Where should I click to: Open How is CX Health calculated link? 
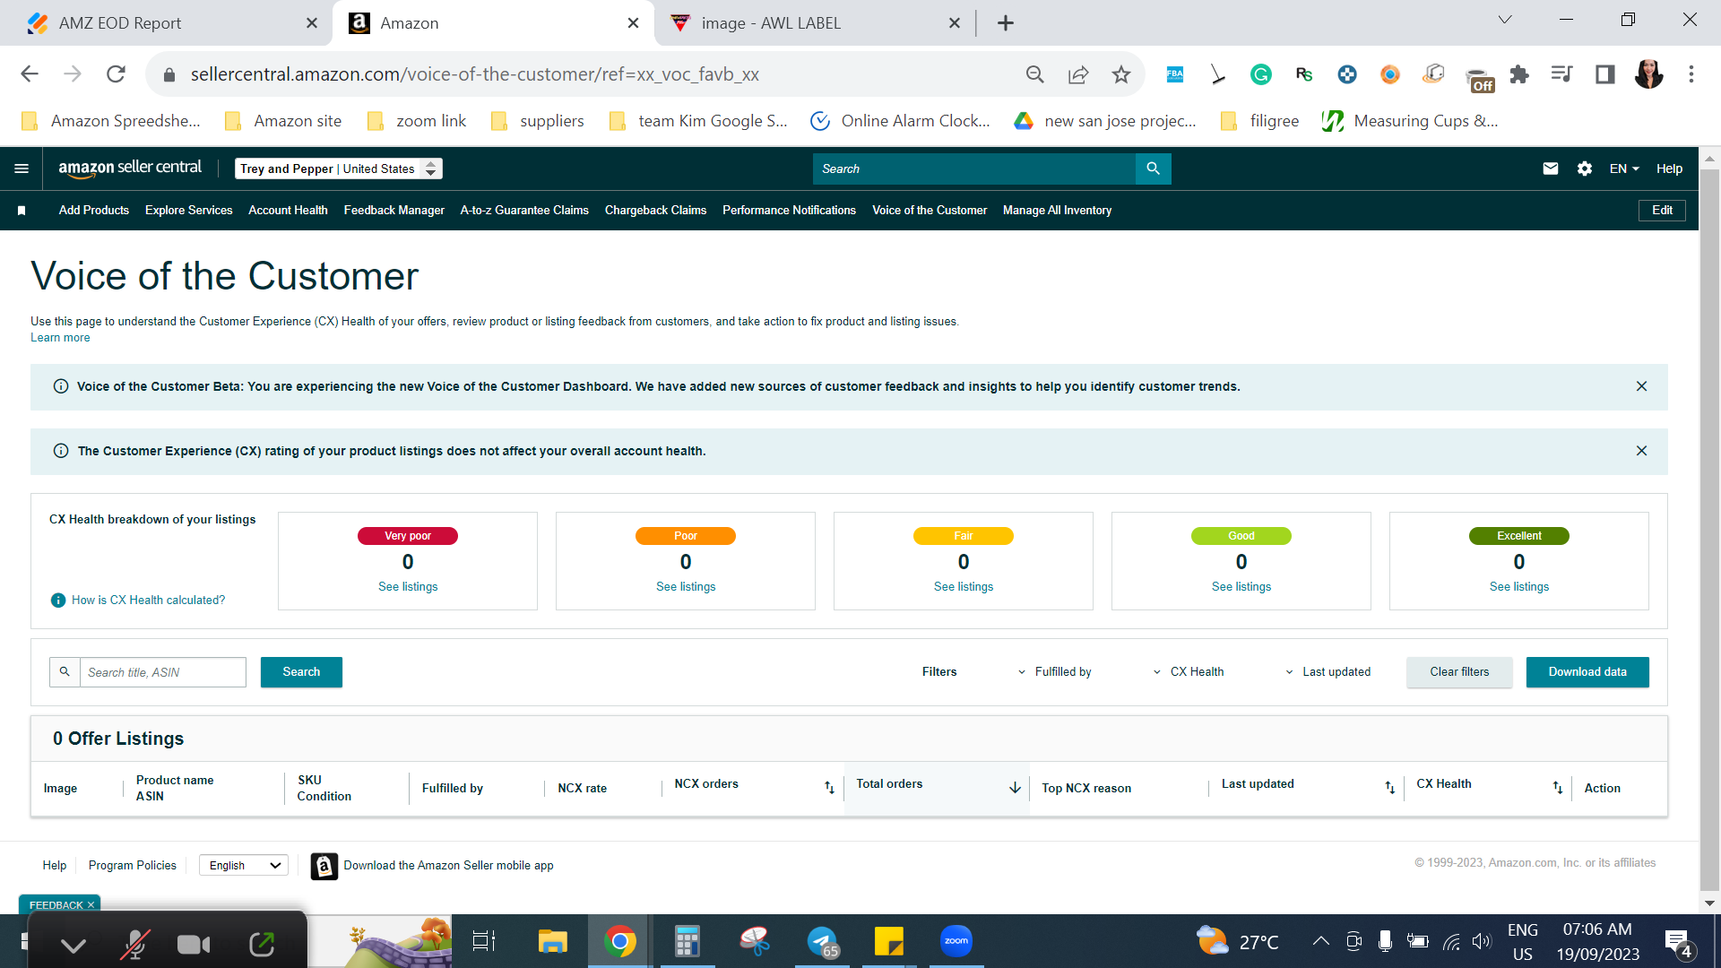click(x=149, y=601)
